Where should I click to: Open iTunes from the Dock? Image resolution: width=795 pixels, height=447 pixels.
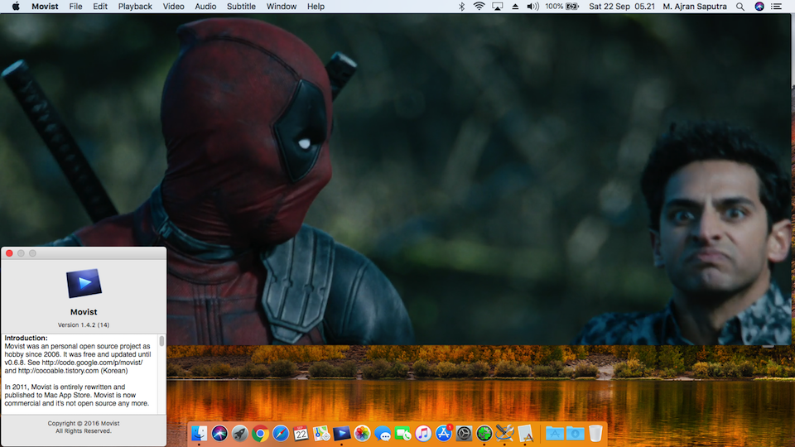pos(423,433)
